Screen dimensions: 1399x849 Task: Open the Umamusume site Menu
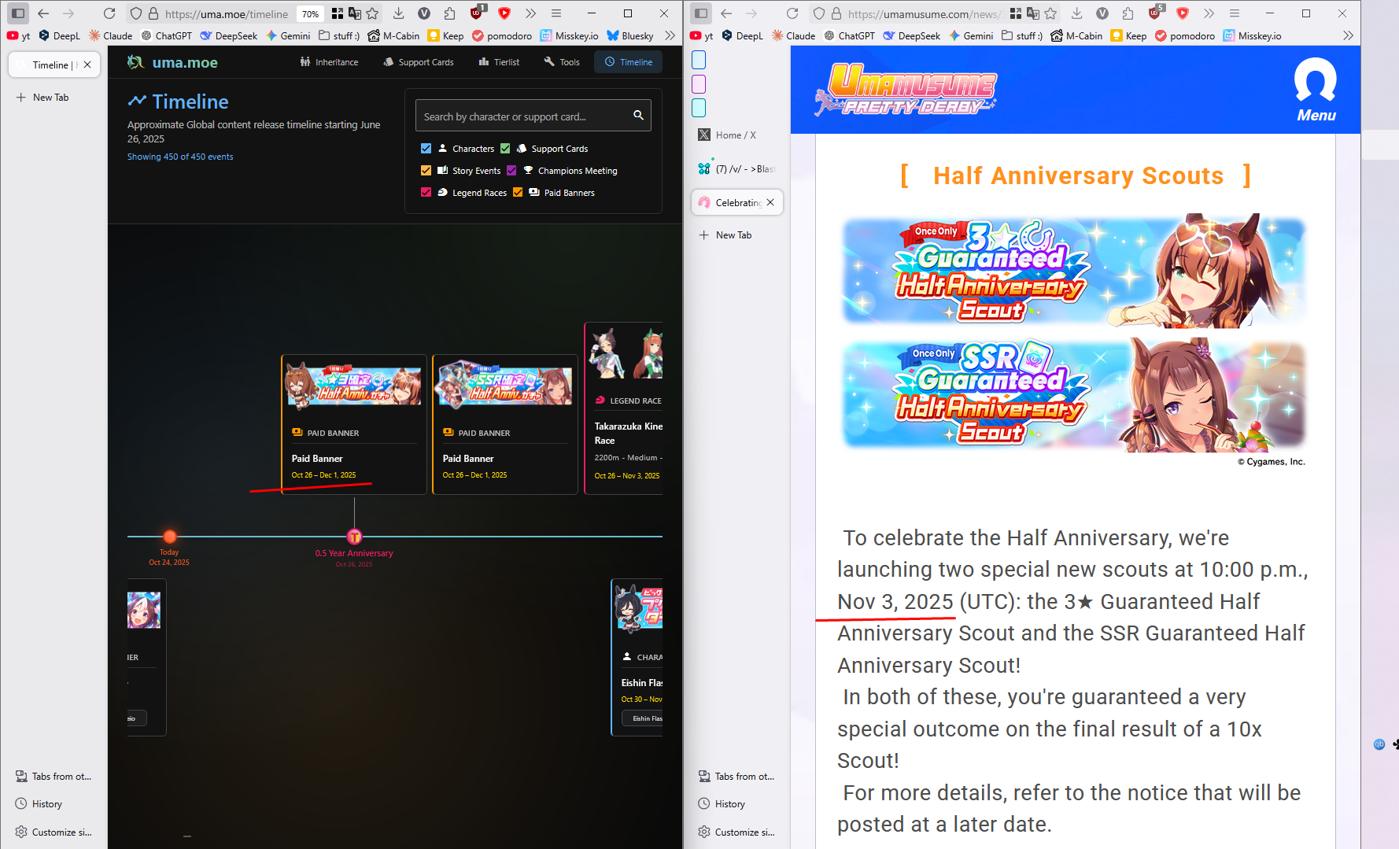1316,90
